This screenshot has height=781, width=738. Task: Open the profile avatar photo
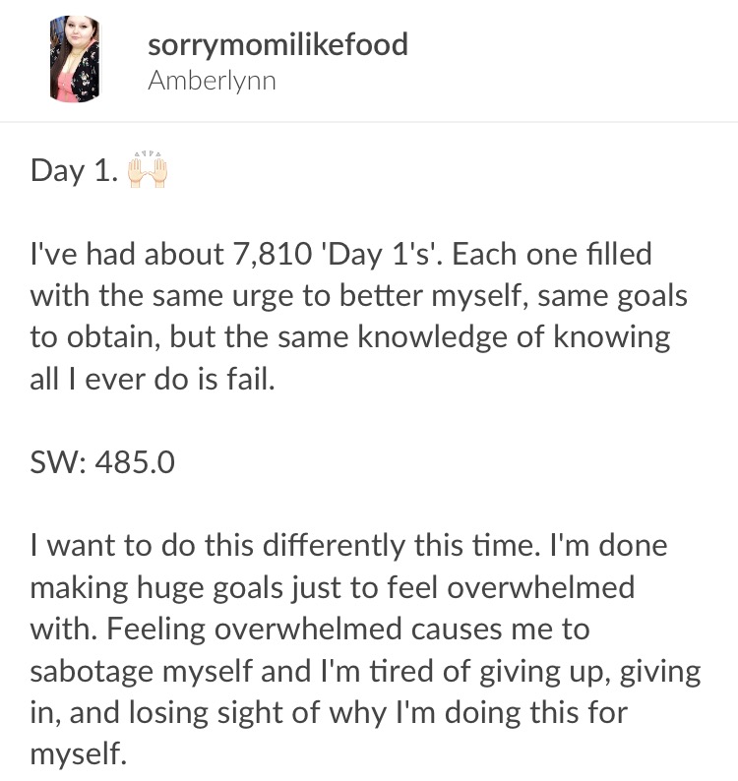click(75, 59)
